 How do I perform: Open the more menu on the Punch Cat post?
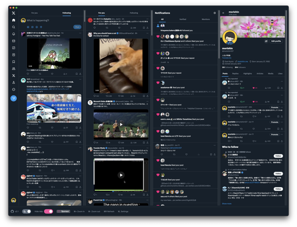(148, 200)
